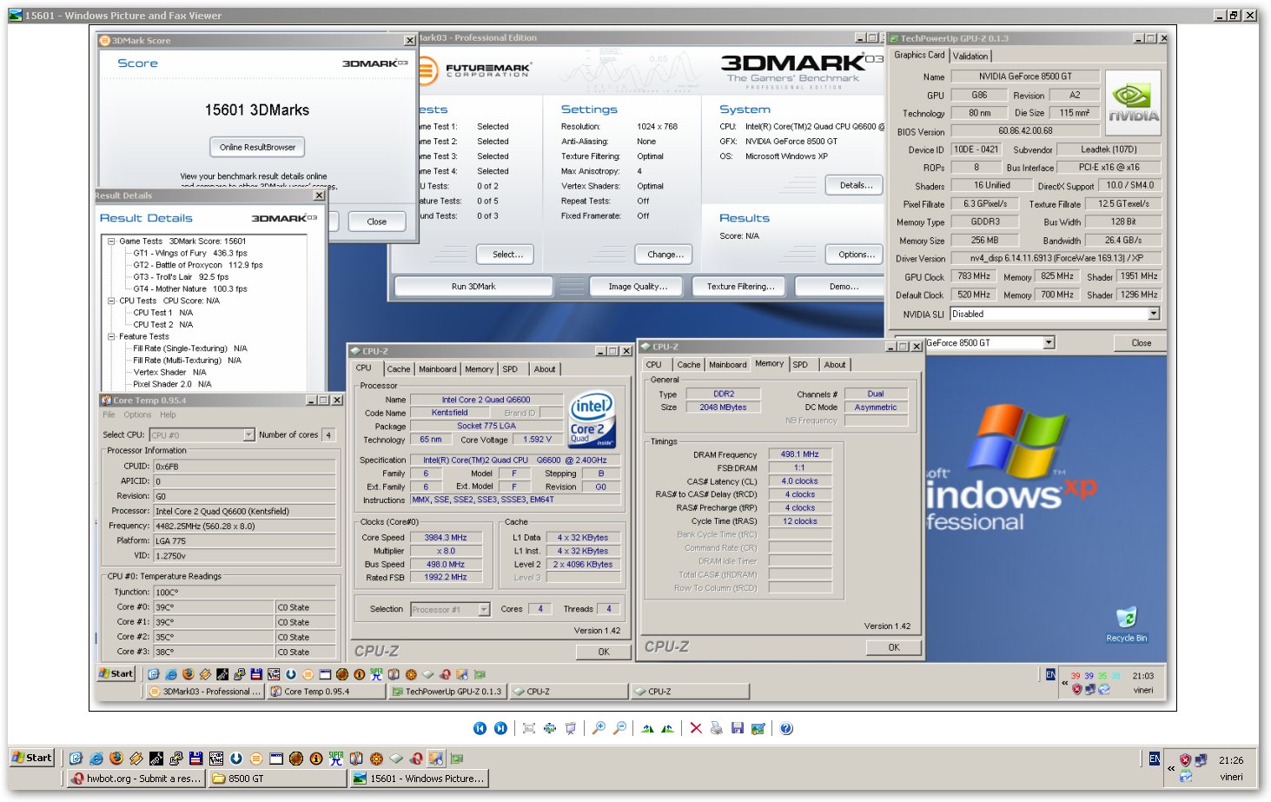The height and width of the screenshot is (802, 1271).
Task: Open the Help menu in Core Temp
Action: click(168, 414)
